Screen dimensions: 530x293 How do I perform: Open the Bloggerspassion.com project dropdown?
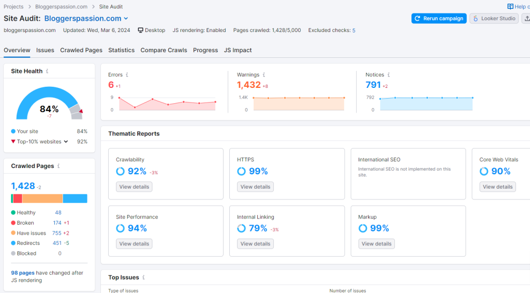(86, 19)
